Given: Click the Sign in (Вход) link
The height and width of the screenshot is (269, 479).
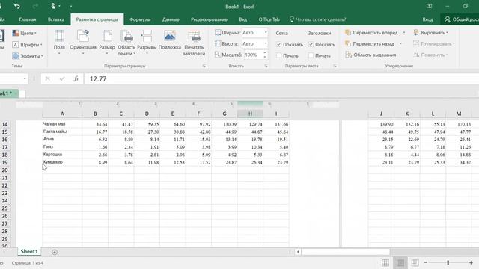Looking at the screenshot, I should (427, 19).
